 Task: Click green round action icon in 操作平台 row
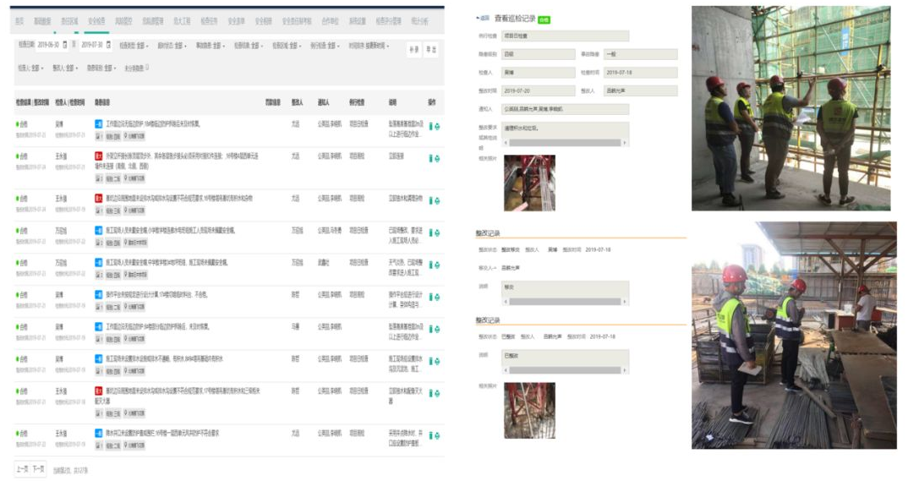point(437,297)
